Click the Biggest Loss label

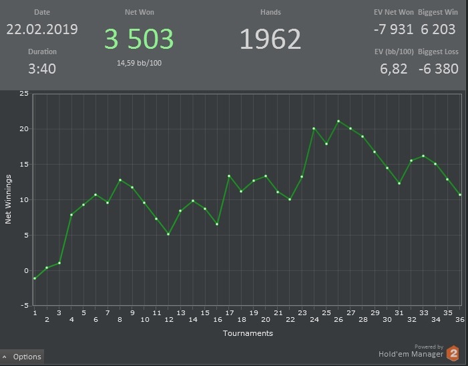tap(438, 52)
